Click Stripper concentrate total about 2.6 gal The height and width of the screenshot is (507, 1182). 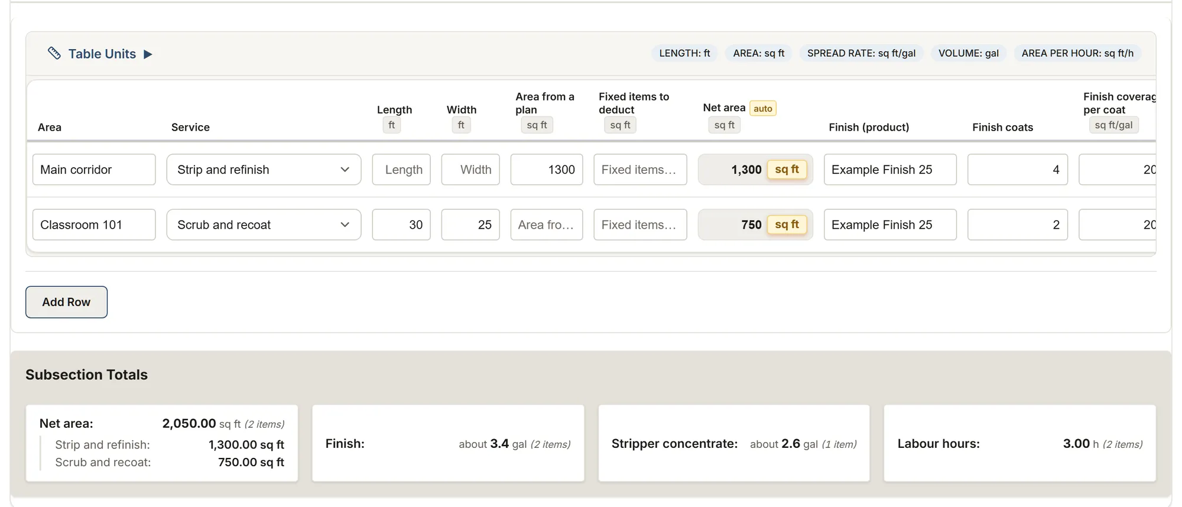803,444
